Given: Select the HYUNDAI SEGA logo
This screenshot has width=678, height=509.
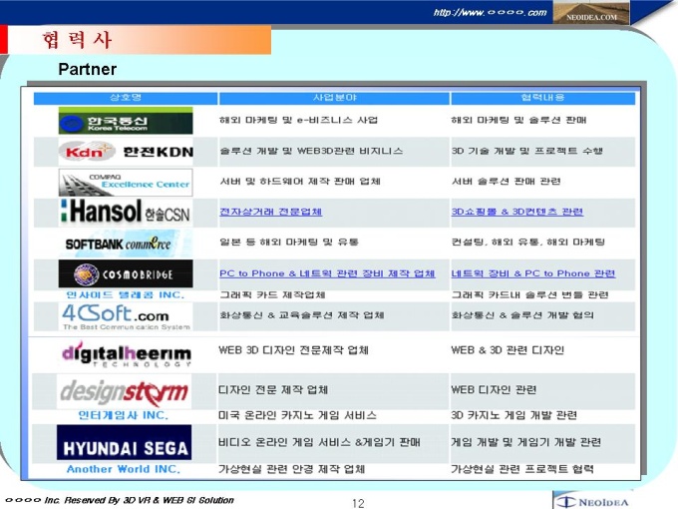Looking at the screenshot, I should [124, 442].
